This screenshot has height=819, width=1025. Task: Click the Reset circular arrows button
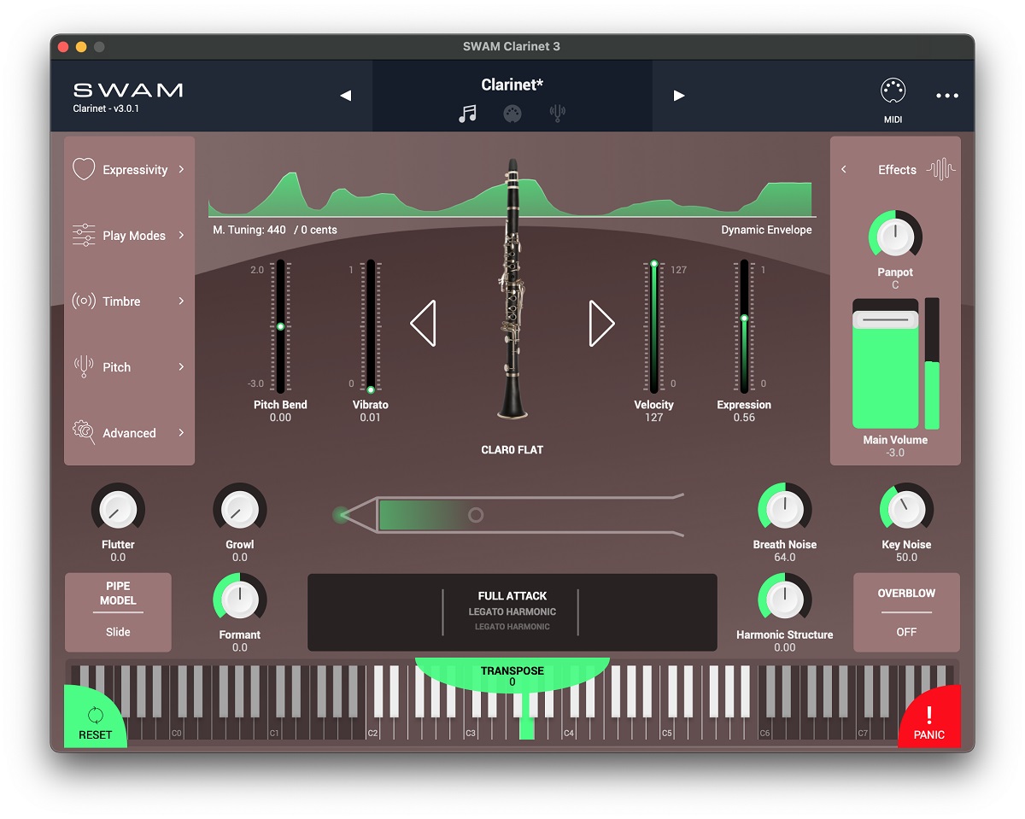[x=95, y=716]
